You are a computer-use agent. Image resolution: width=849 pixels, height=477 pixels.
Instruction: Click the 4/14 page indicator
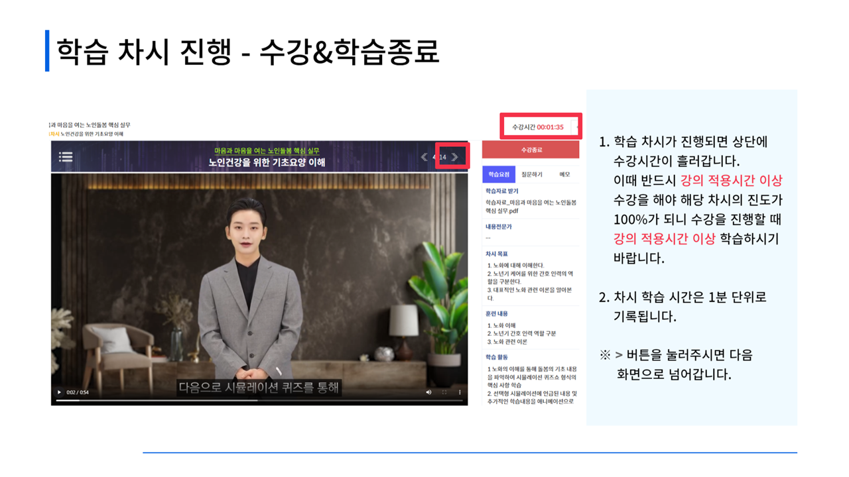[x=439, y=157]
